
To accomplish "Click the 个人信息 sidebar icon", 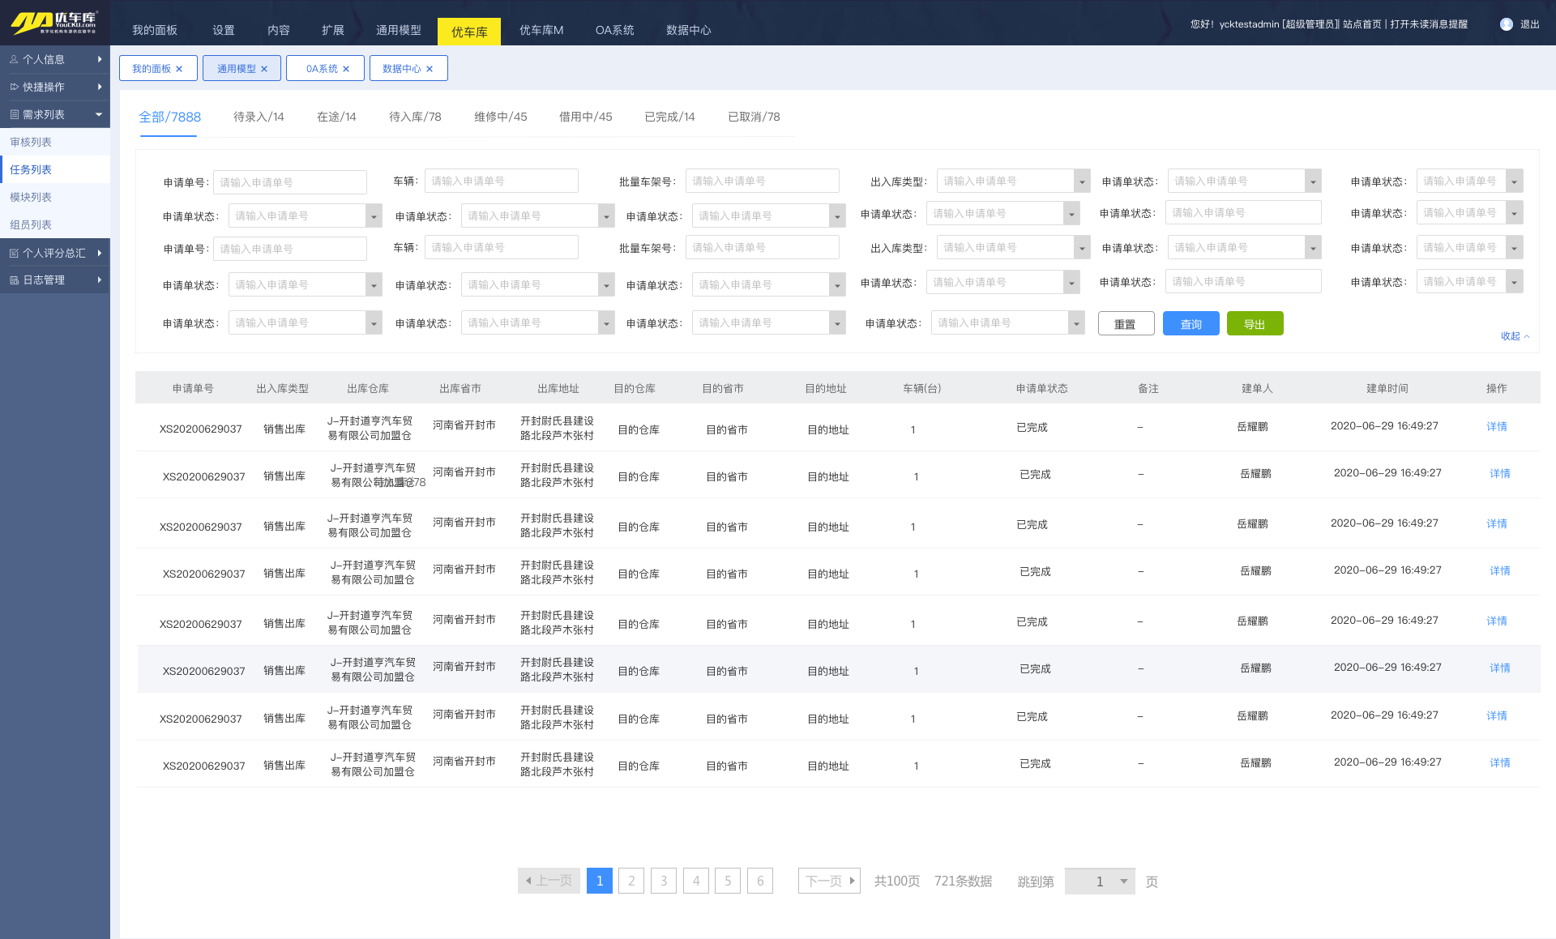I will tap(14, 59).
